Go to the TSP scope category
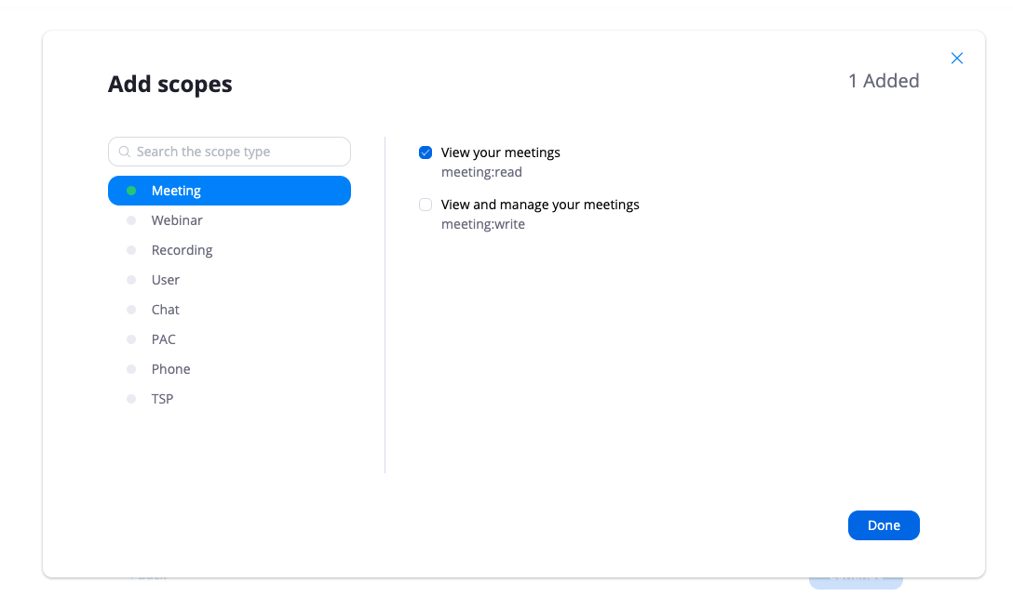This screenshot has height=610, width=1013. point(163,399)
